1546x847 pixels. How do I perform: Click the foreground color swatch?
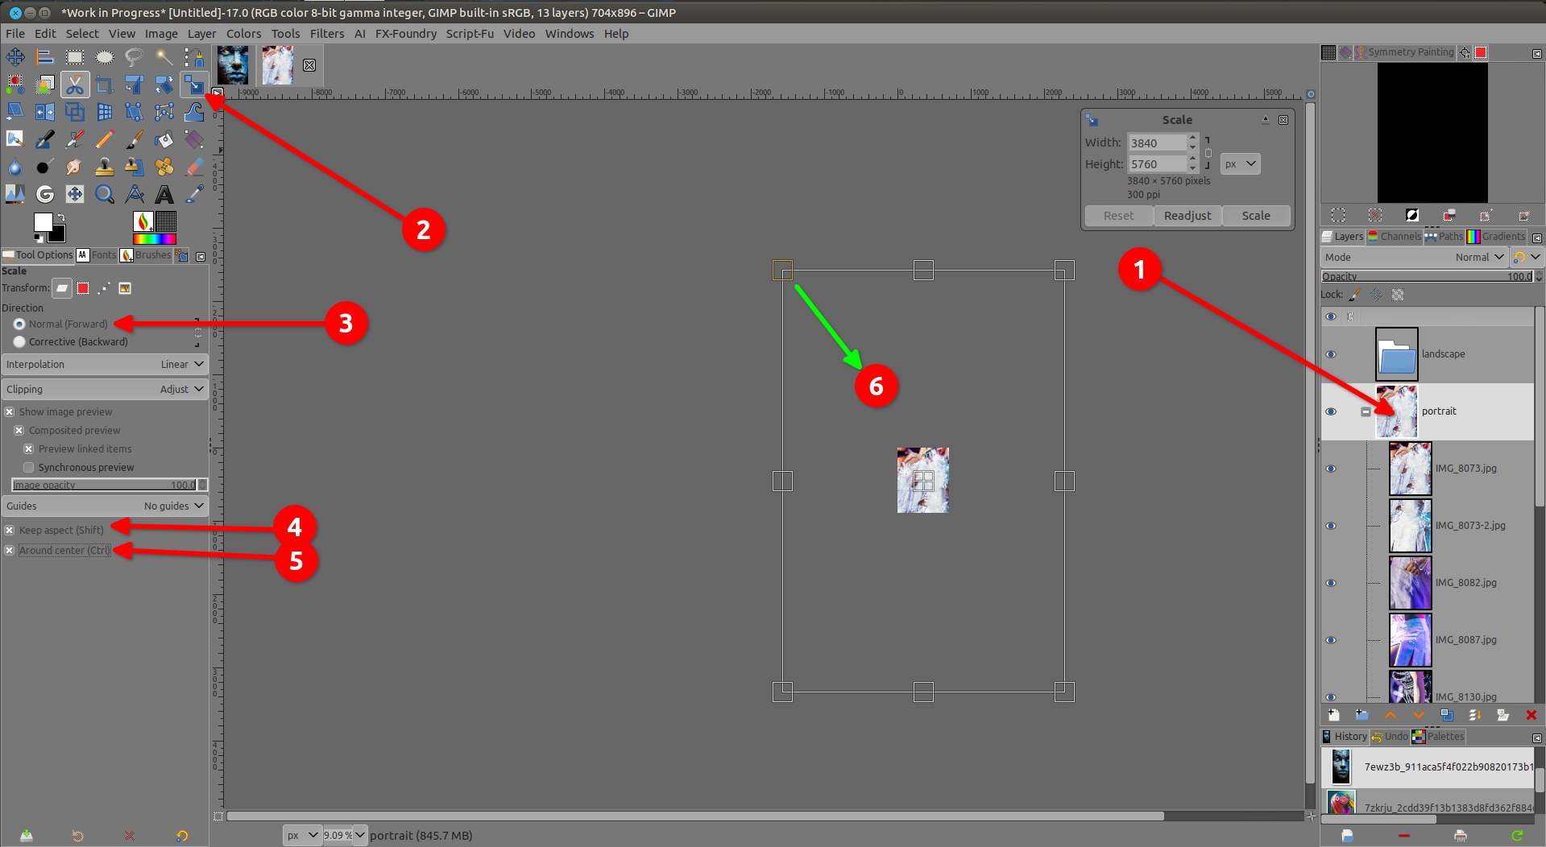click(43, 222)
